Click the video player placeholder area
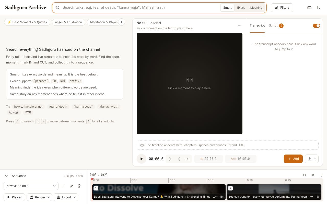Viewport: 327px width, 204px height. click(x=190, y=83)
